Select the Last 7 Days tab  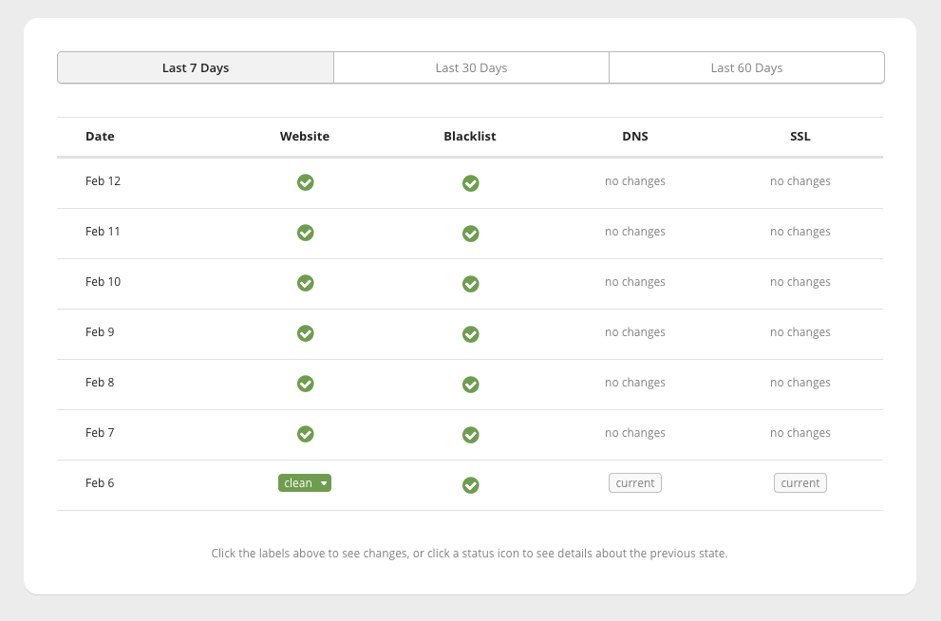(195, 67)
